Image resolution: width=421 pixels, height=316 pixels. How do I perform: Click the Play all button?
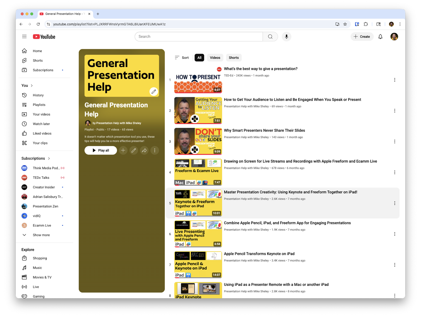101,150
